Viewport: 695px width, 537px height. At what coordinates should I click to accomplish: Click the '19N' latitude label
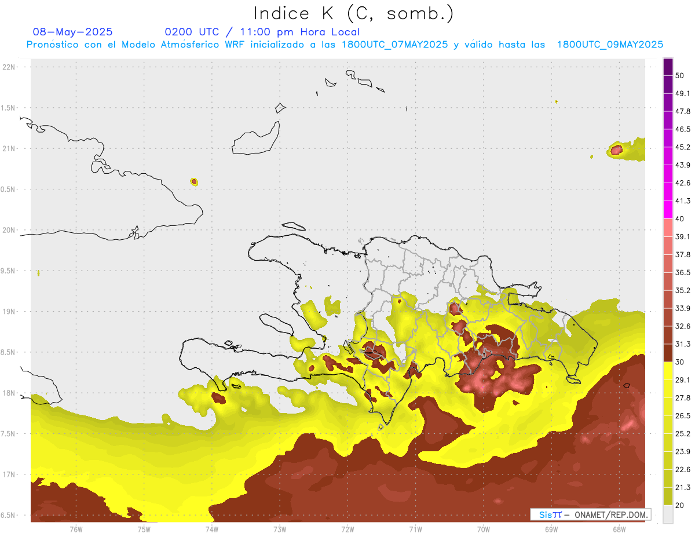pos(9,311)
